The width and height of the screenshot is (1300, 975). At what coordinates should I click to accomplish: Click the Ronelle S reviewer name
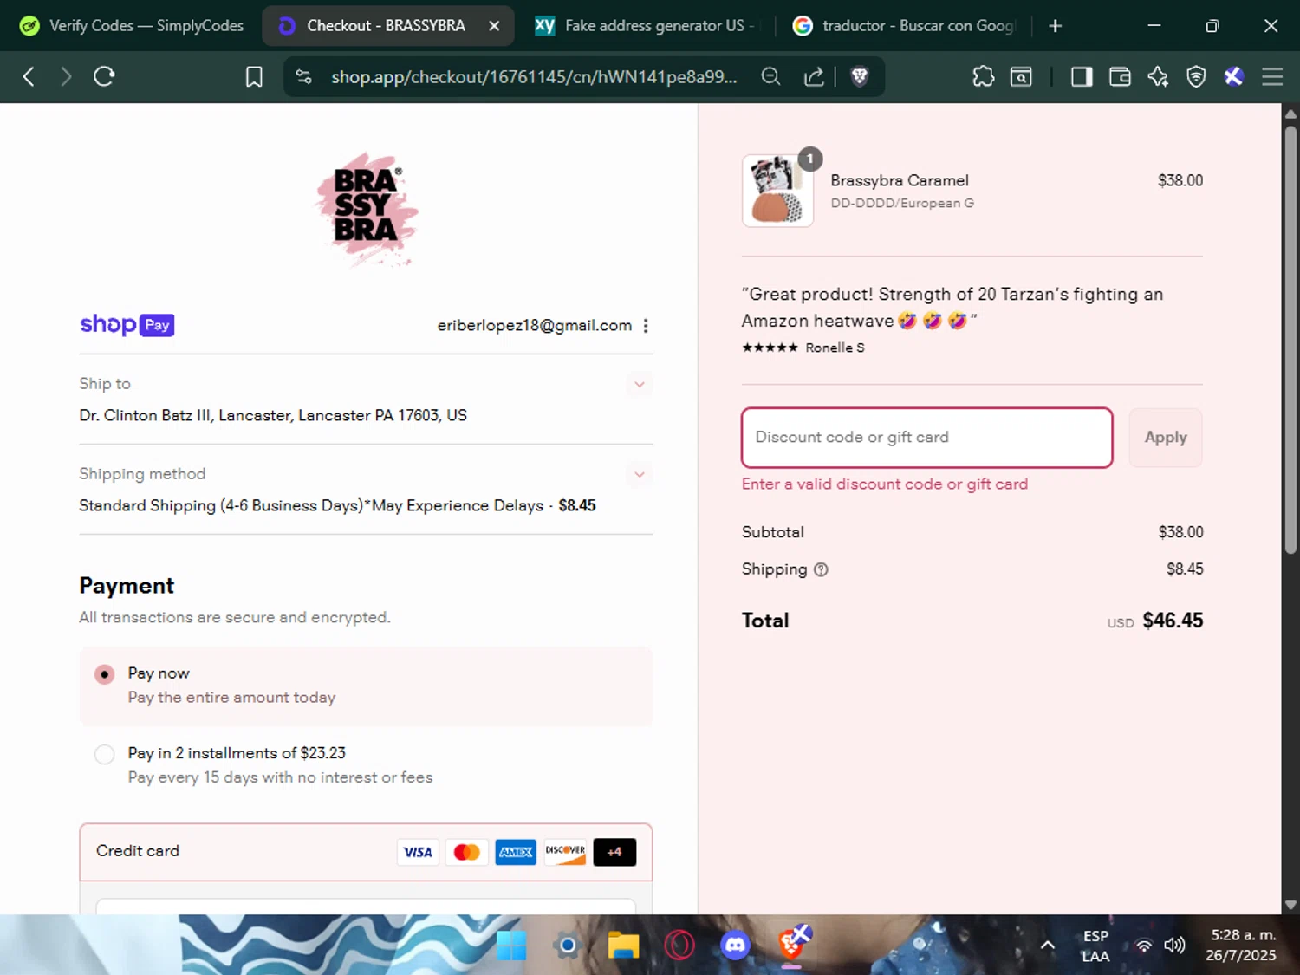pyautogui.click(x=835, y=348)
